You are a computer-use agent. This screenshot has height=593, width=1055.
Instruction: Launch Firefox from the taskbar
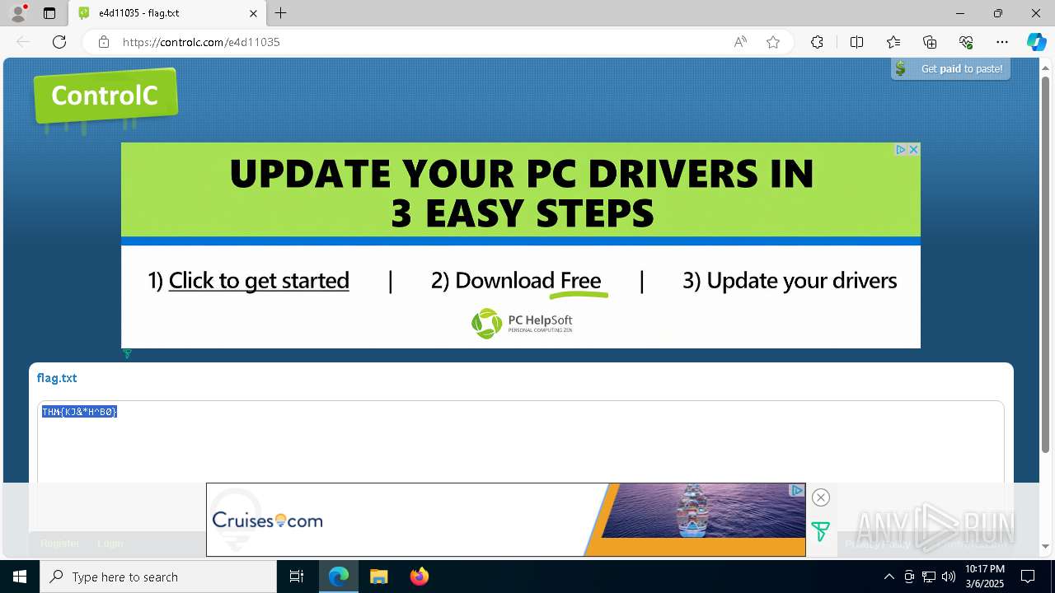(419, 577)
